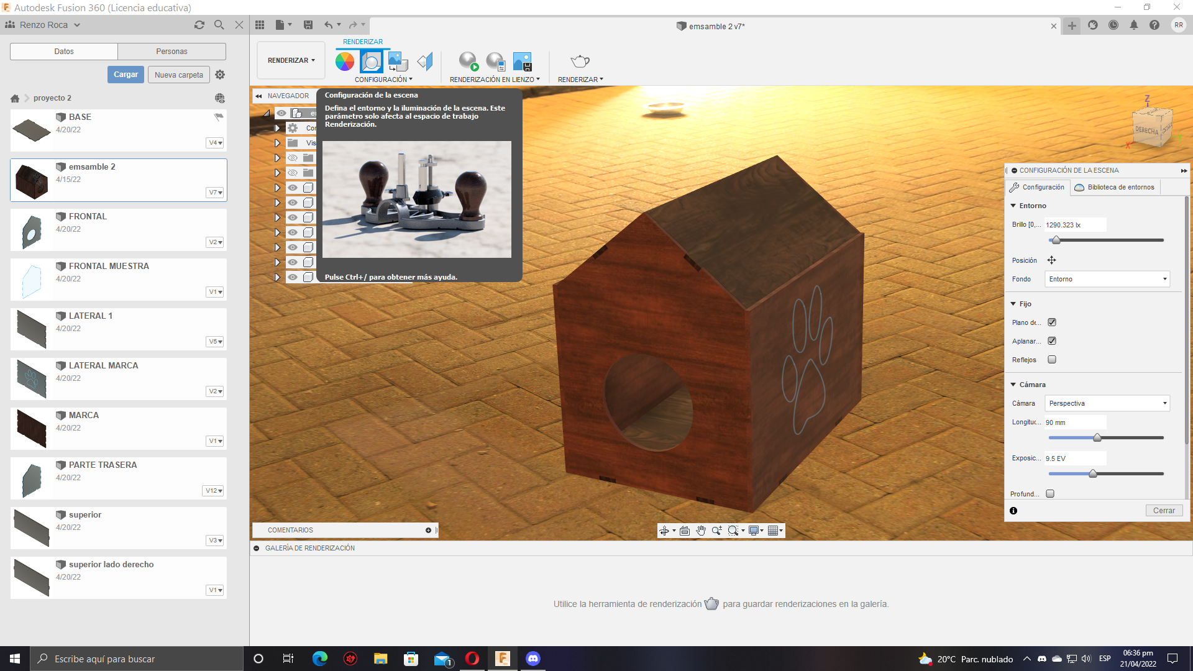The width and height of the screenshot is (1193, 671).
Task: Collapse the Entorno section
Action: pyautogui.click(x=1013, y=206)
